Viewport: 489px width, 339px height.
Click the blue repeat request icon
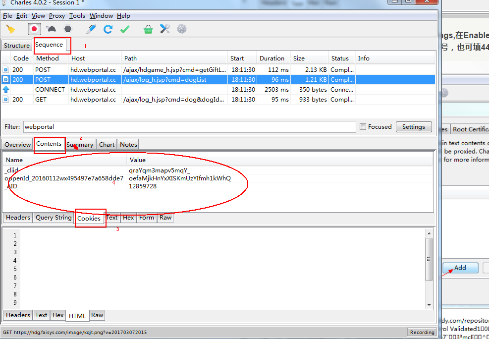click(x=108, y=29)
